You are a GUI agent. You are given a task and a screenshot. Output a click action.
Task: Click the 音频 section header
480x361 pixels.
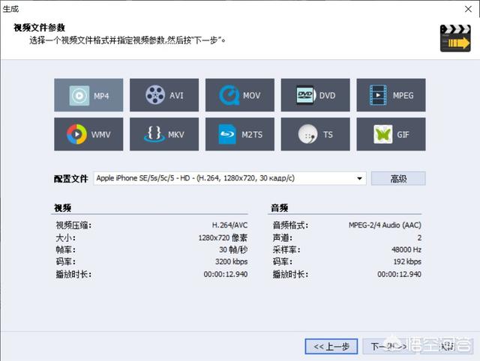[x=279, y=207]
